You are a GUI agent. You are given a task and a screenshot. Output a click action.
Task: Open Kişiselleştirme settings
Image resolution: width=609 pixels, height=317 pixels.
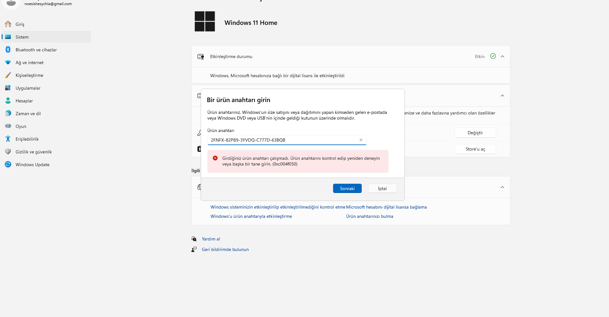click(46, 75)
